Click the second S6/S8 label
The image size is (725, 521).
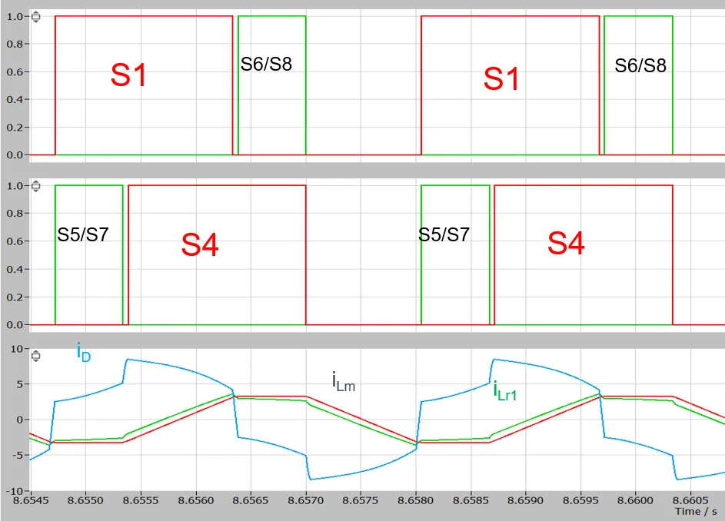tap(640, 65)
